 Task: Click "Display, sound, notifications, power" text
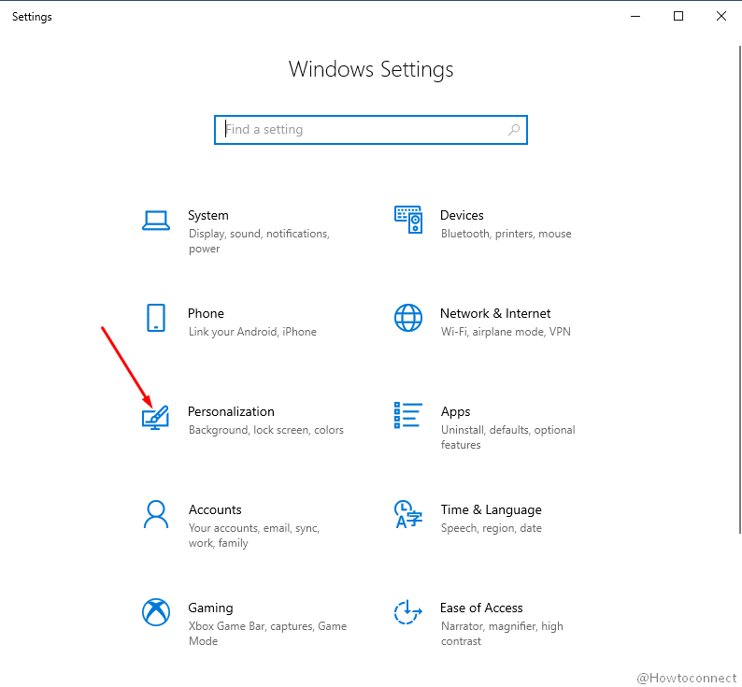(259, 241)
